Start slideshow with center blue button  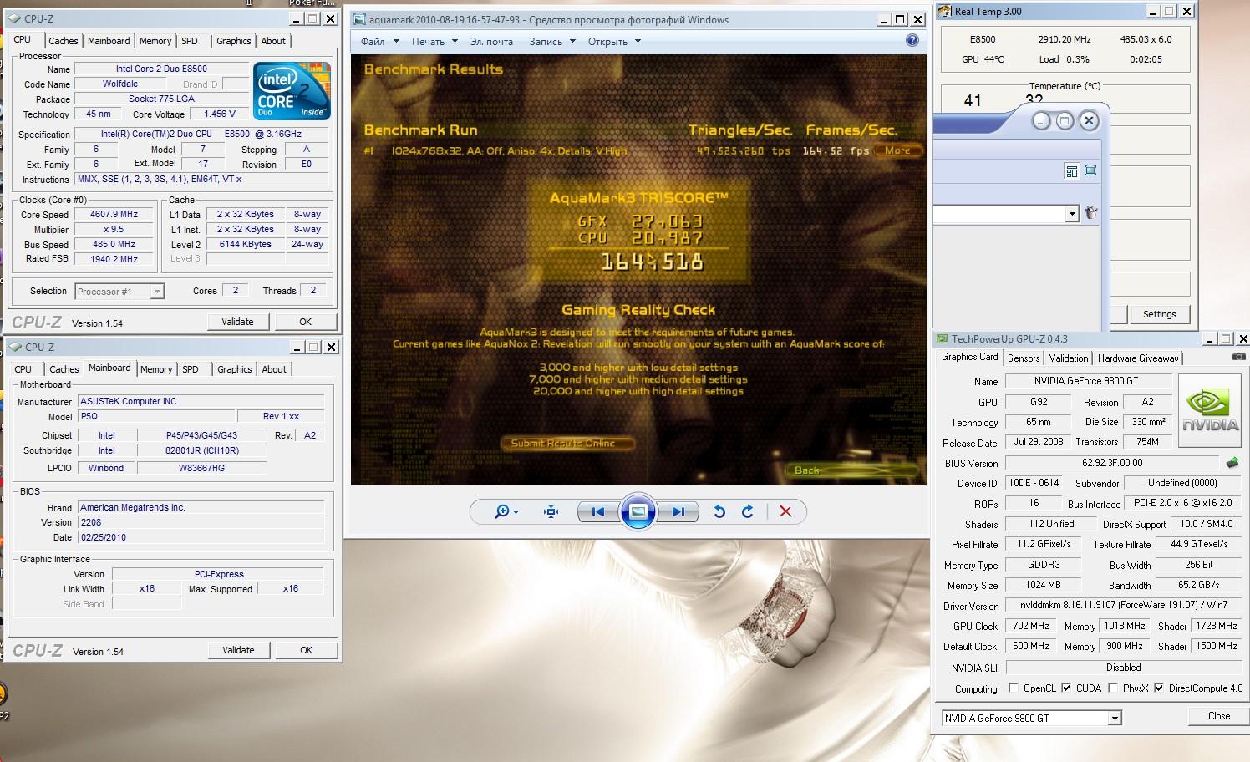(x=638, y=511)
